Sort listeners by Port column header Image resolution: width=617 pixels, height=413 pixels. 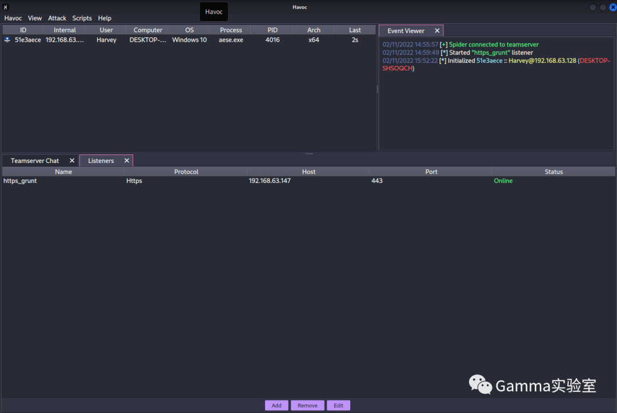coord(431,172)
